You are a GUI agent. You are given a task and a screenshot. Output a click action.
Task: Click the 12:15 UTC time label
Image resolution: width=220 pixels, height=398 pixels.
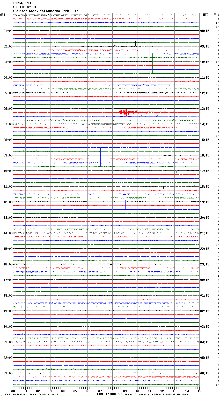point(205,93)
